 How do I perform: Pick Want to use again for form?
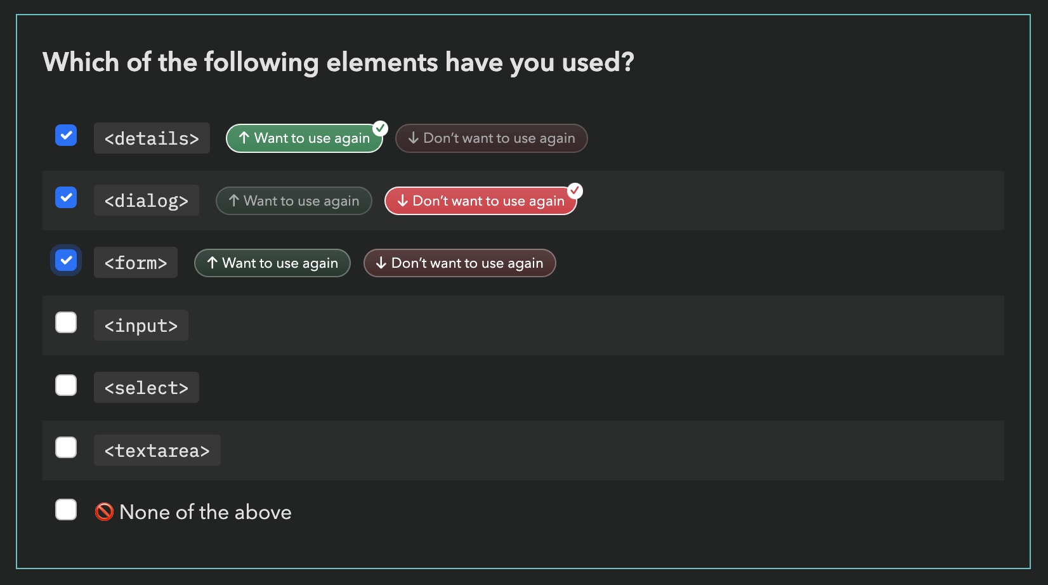tap(272, 263)
